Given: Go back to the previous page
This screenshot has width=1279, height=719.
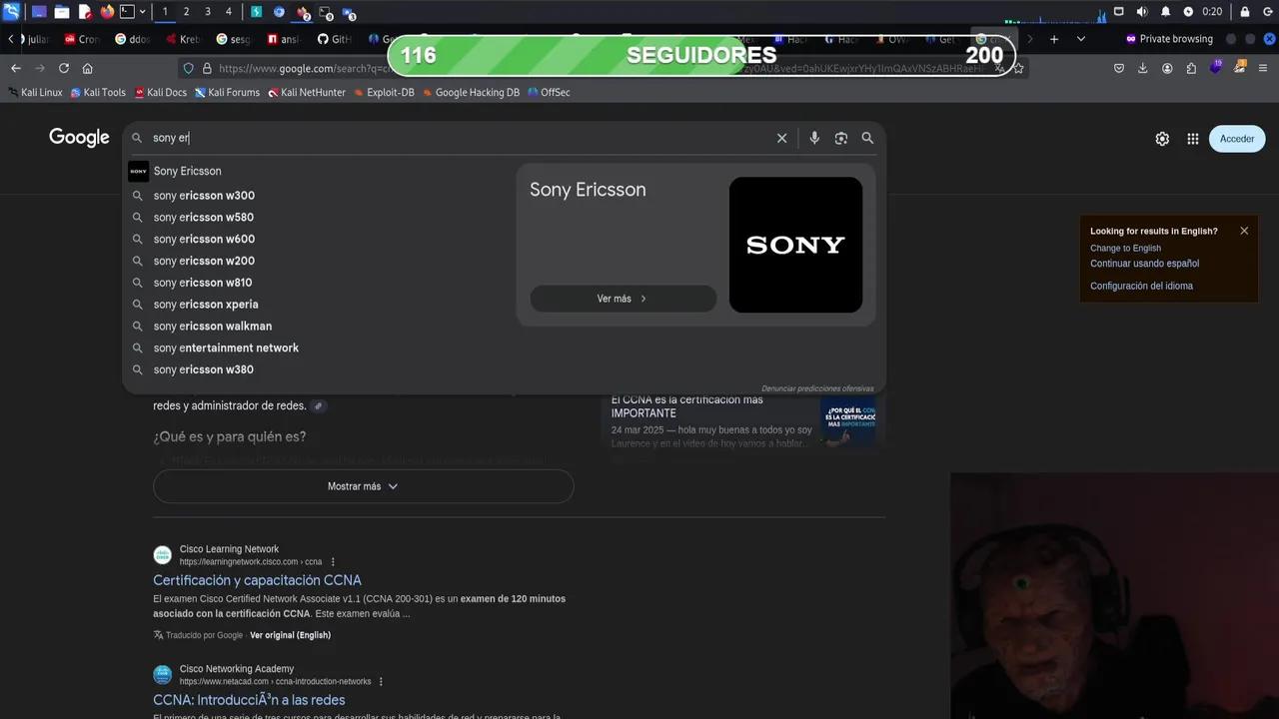Looking at the screenshot, I should click(16, 68).
